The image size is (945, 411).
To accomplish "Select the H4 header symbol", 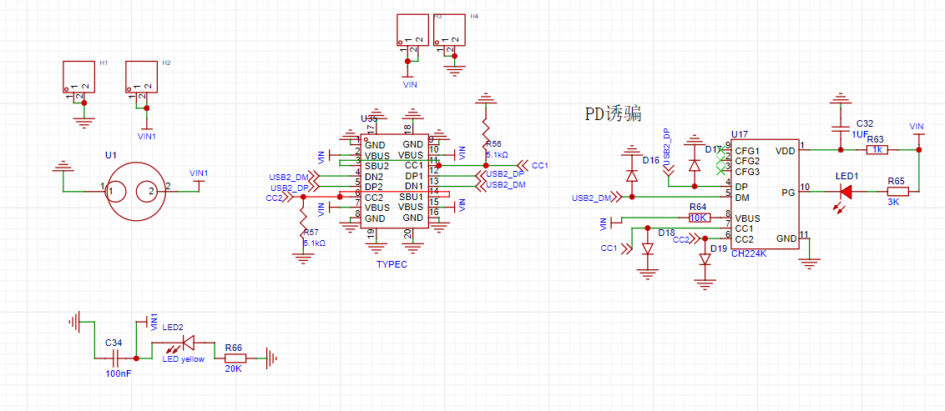I will (x=450, y=29).
